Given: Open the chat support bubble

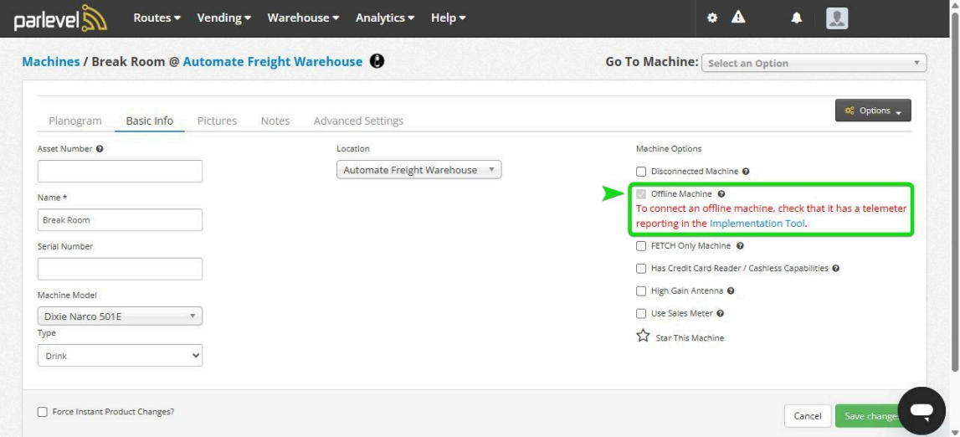Looking at the screenshot, I should pos(921,410).
